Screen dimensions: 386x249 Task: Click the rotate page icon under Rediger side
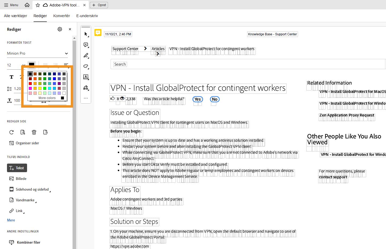click(11, 132)
